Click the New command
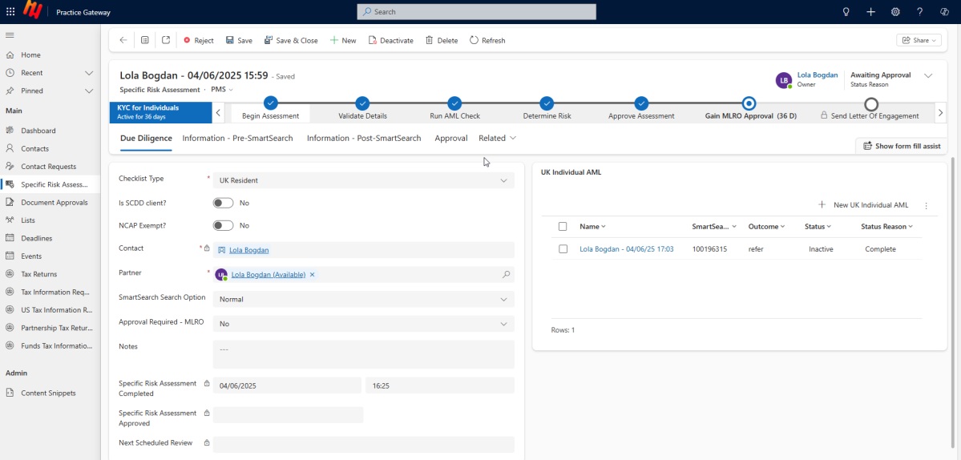961x460 pixels. (343, 40)
